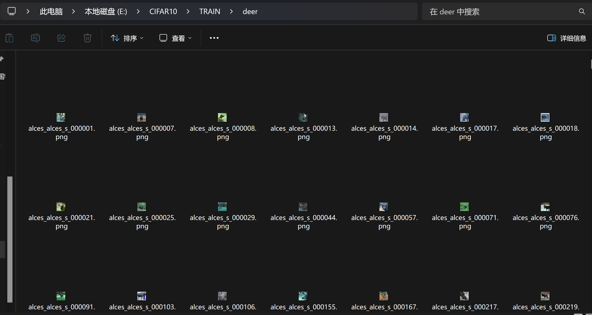Screen dimensions: 592x315
Task: Go to 此电脑 in the address bar
Action: coord(51,11)
